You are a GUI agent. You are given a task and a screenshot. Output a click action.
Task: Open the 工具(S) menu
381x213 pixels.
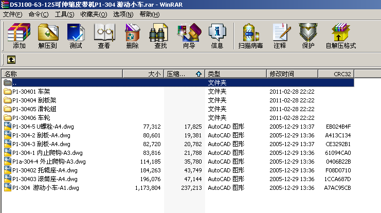click(64, 14)
